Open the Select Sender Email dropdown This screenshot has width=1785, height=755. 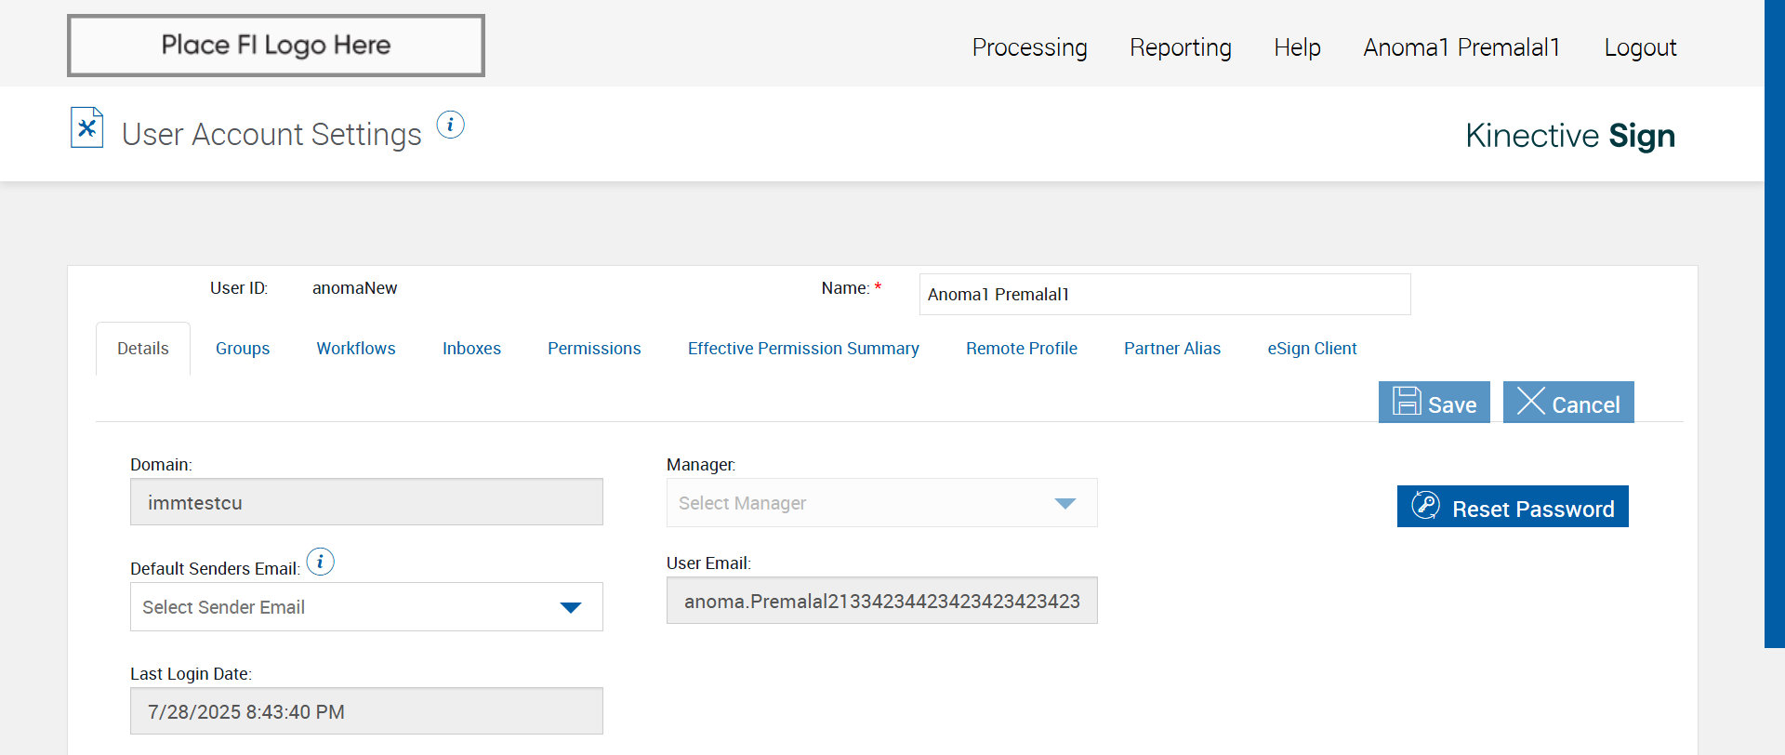(x=366, y=607)
